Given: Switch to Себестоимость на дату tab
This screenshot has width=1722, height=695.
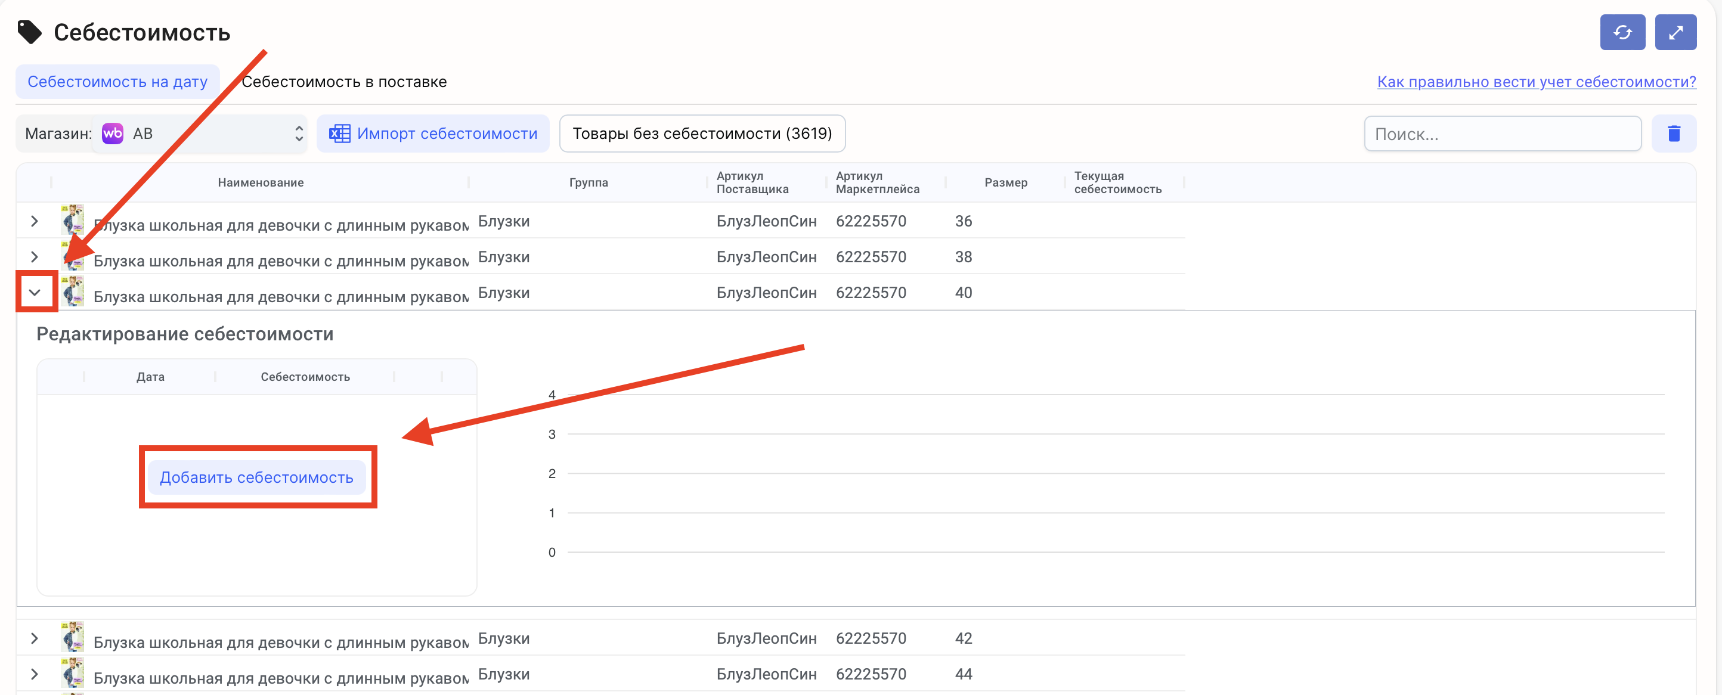Looking at the screenshot, I should point(117,82).
